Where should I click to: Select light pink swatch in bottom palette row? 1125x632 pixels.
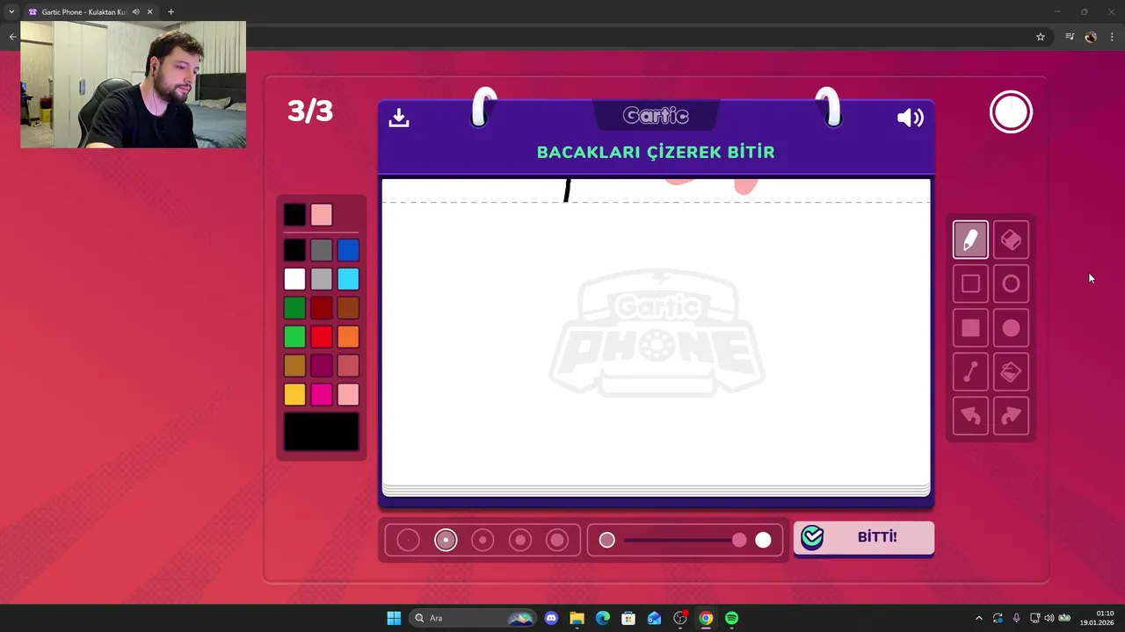click(348, 395)
